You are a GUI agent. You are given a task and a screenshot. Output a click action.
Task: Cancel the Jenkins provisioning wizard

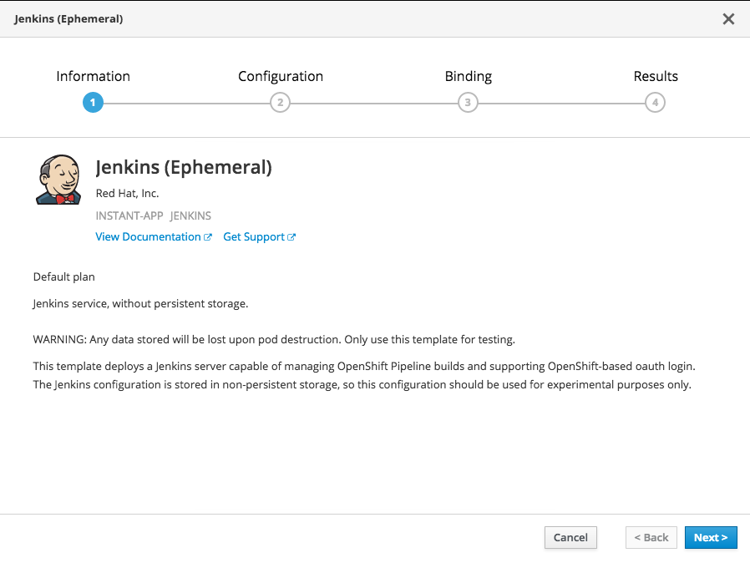570,538
